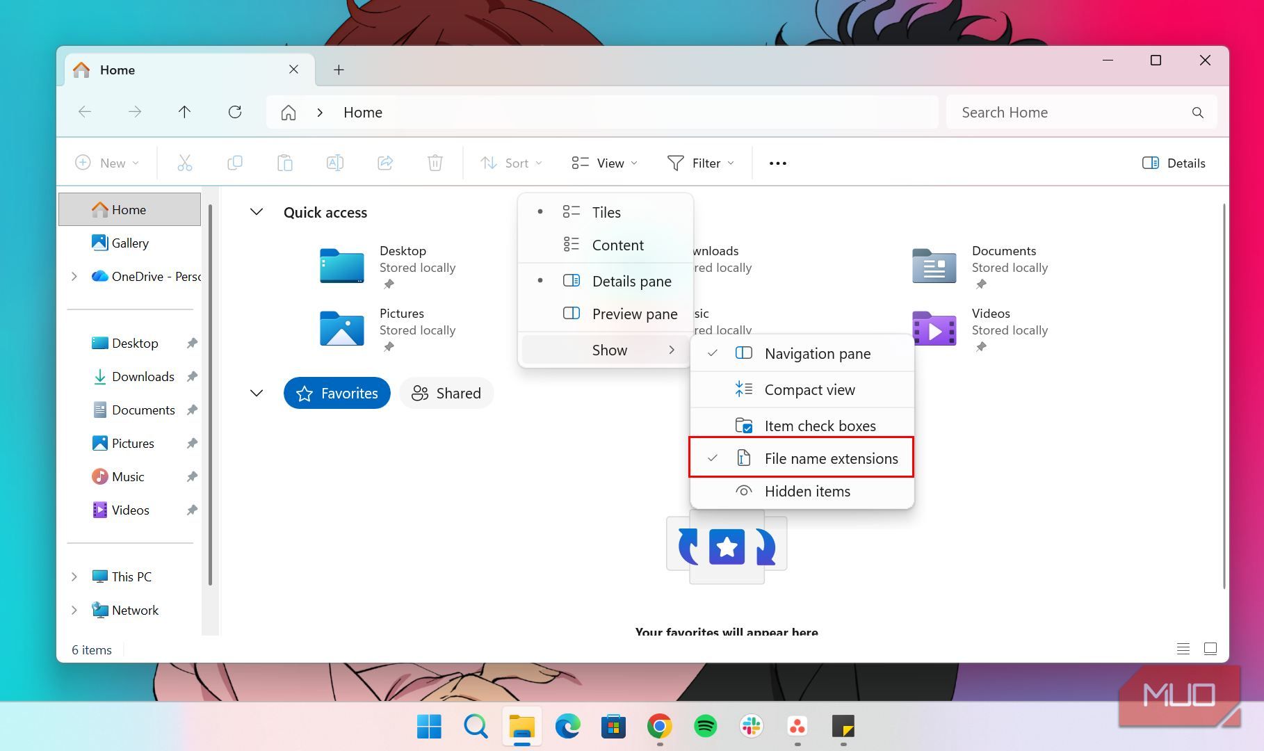Open the New item dropdown
Viewport: 1264px width, 751px height.
pyautogui.click(x=107, y=163)
